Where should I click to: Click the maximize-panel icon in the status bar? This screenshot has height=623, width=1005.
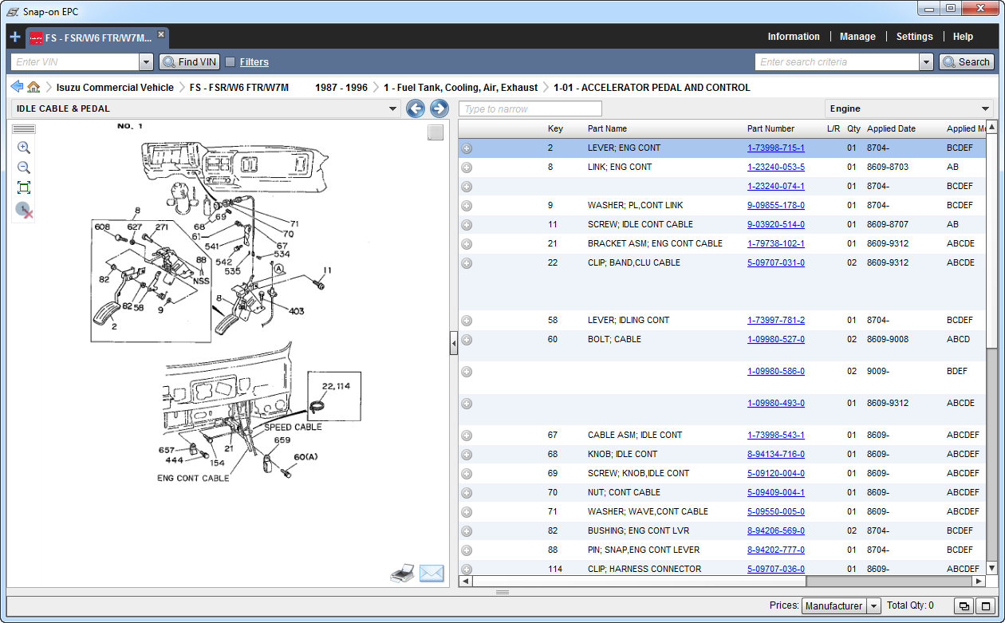tap(984, 606)
